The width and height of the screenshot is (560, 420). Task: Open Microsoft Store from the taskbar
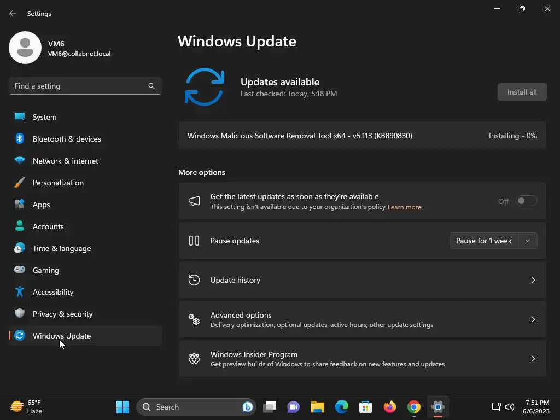click(365, 407)
